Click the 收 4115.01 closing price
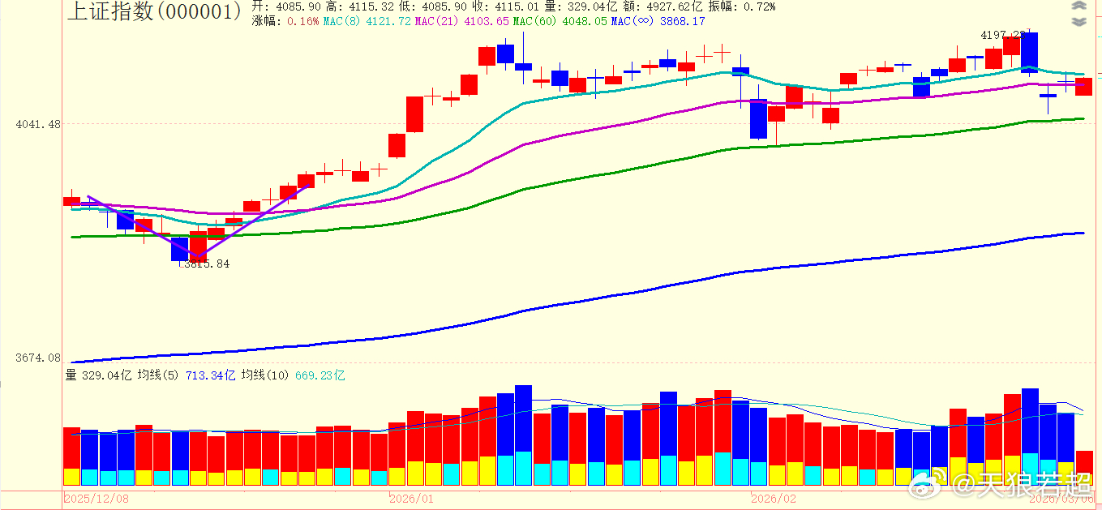Image resolution: width=1102 pixels, height=510 pixels. pos(506,6)
